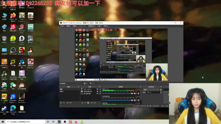Screen dimensions: 221x124
Task: Open the 渐变 transition type dropdown
Action: pos(151,90)
